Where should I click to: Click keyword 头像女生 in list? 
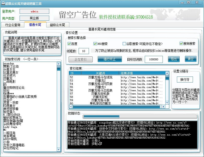[x=9, y=70]
